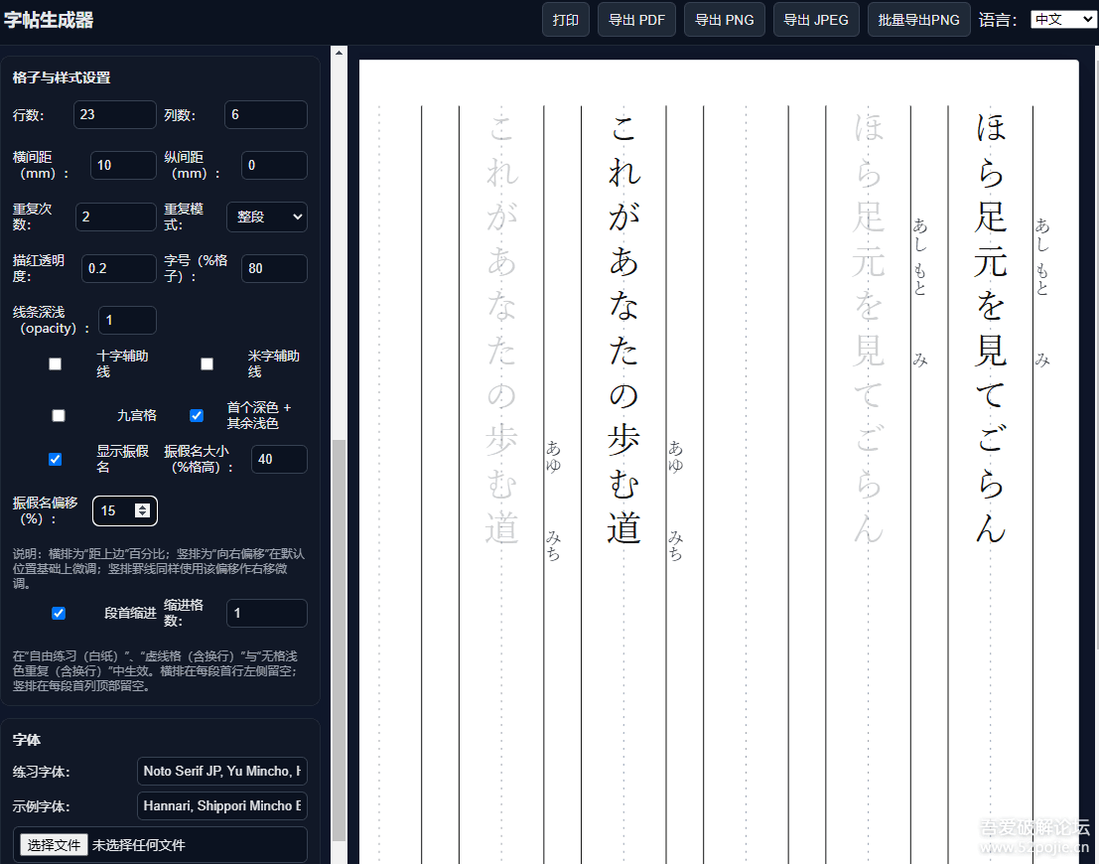Open the 语言 language dropdown
This screenshot has width=1099, height=864.
1063,20
